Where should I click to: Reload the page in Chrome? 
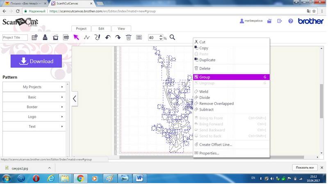(x=18, y=11)
